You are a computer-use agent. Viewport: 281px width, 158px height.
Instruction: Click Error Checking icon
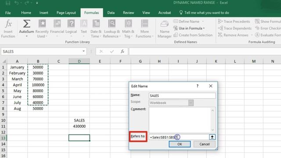(x=257, y=28)
